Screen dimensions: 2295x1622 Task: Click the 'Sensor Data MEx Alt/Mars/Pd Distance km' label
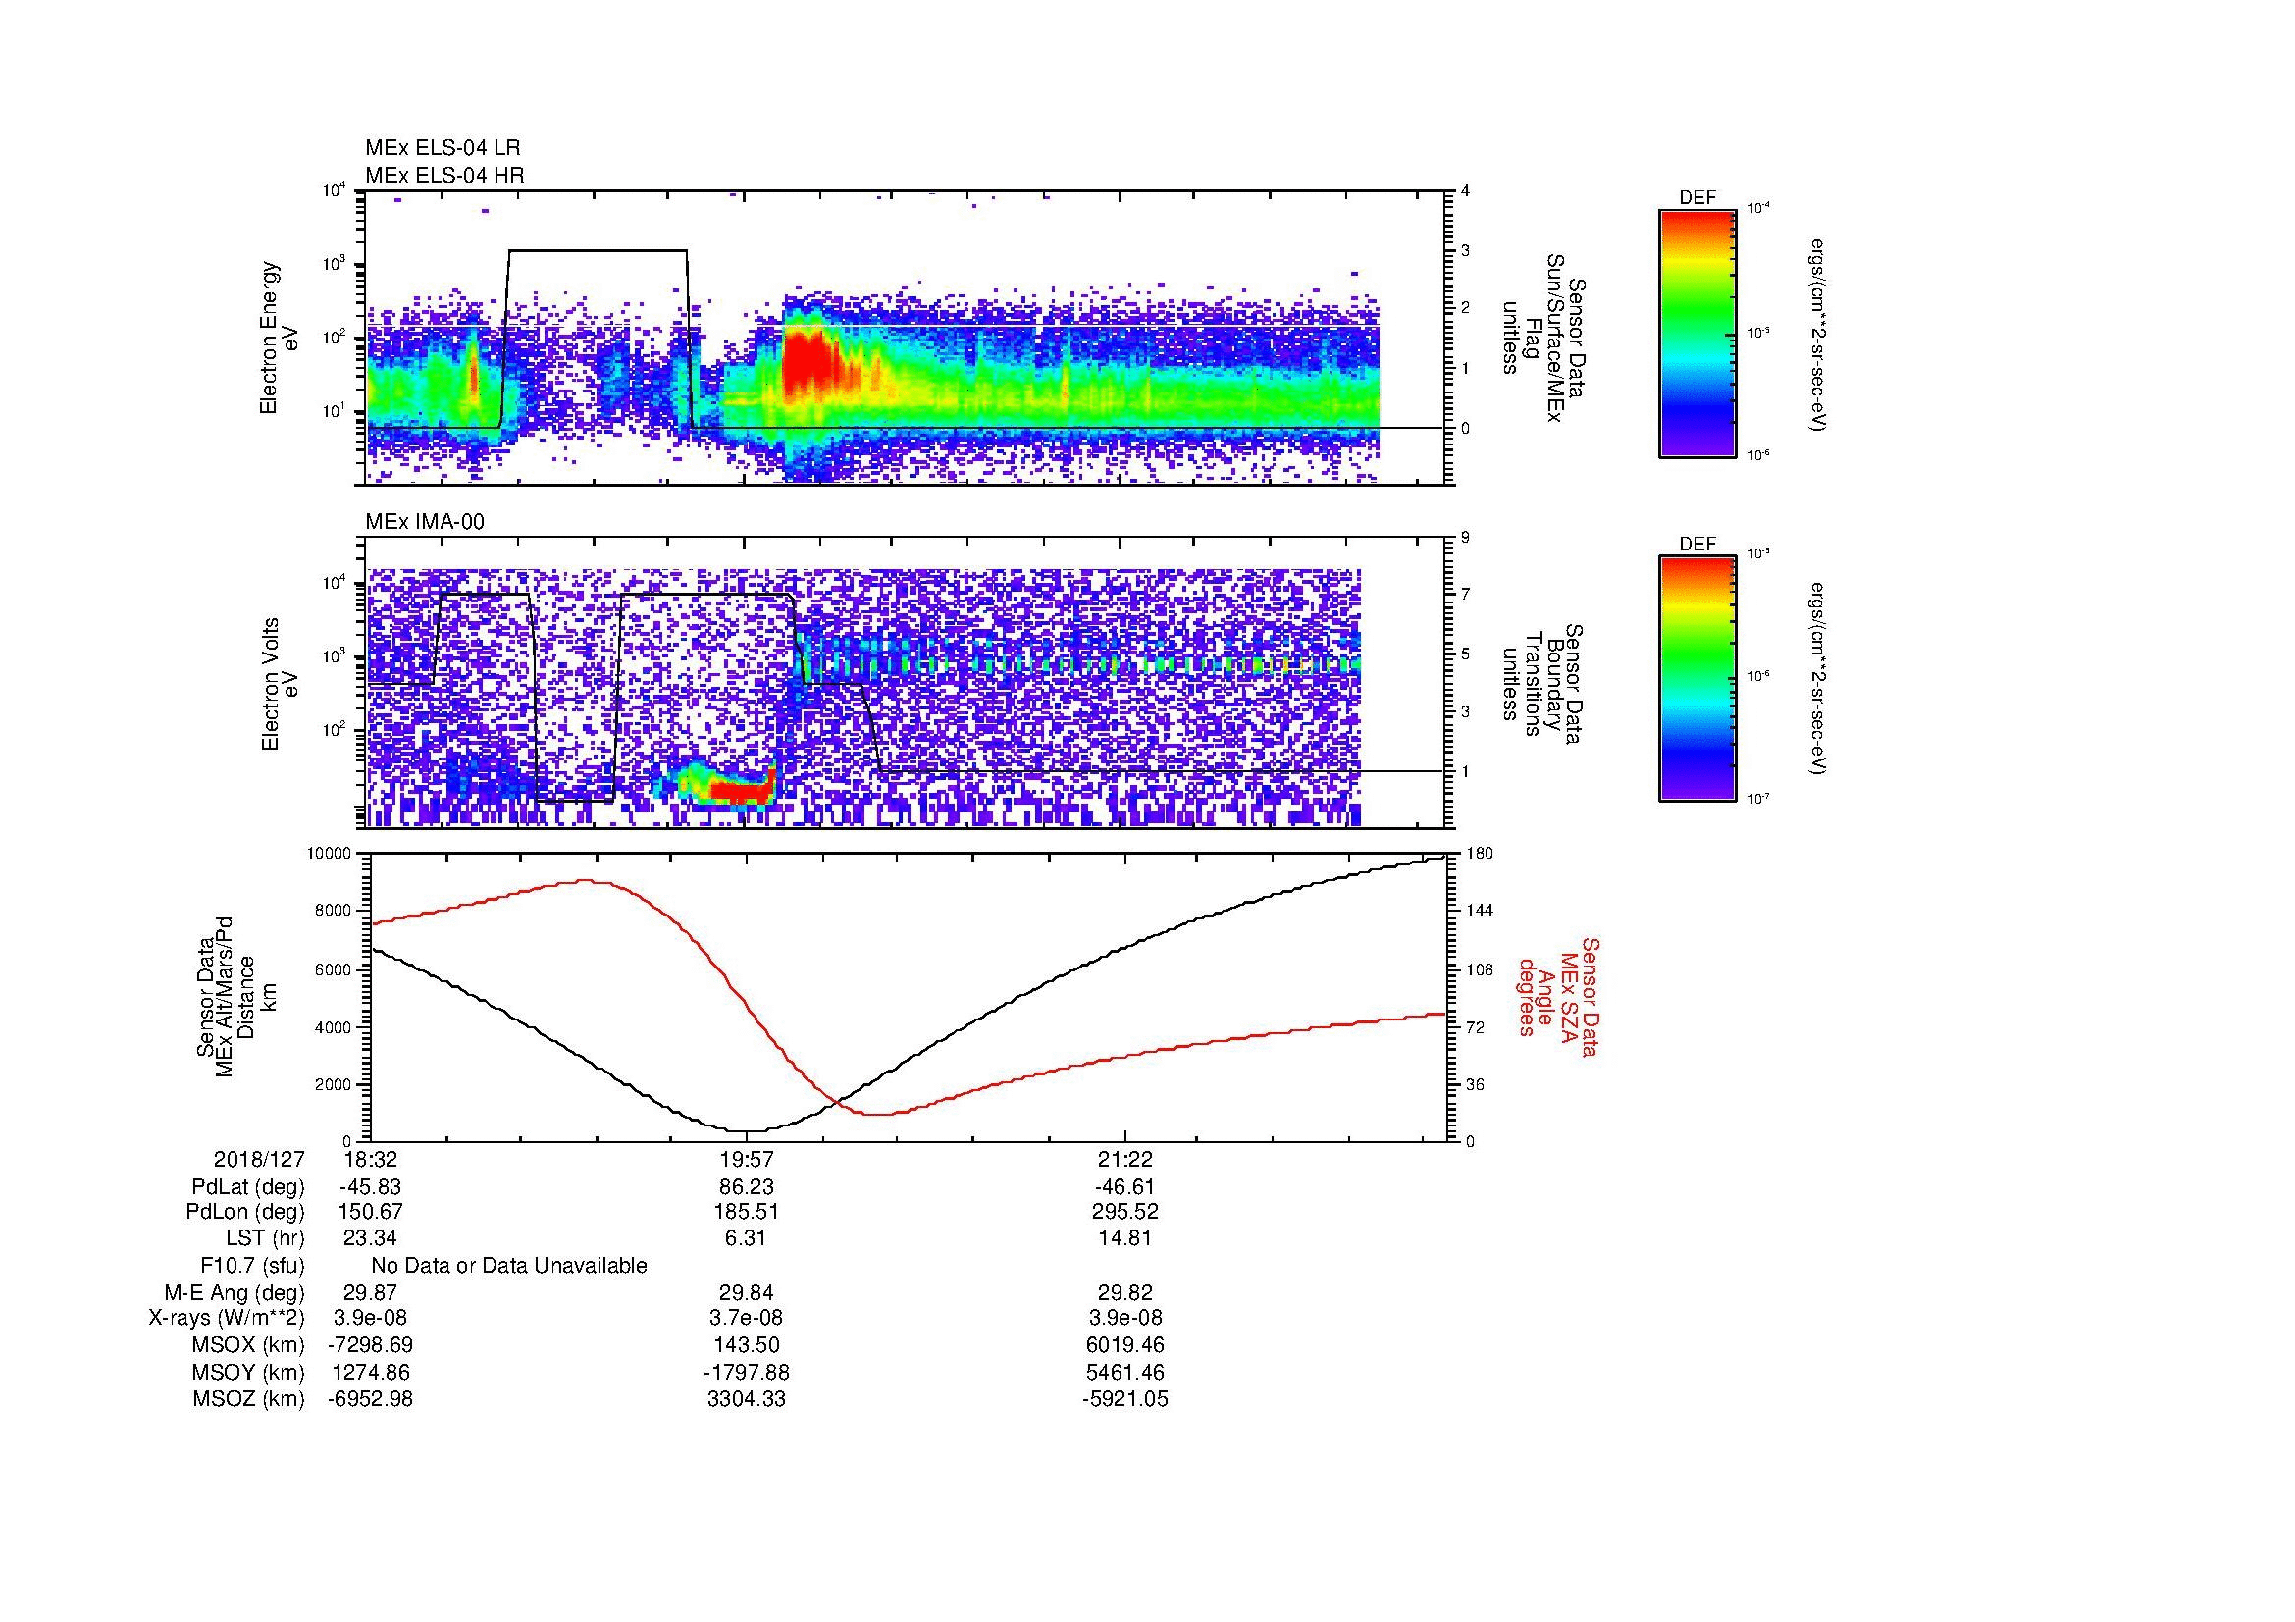(235, 996)
